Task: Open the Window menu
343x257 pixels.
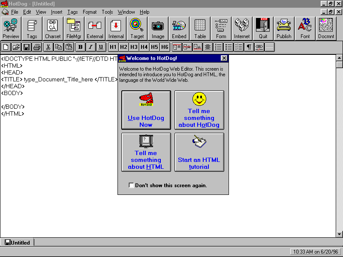Action: [x=126, y=12]
